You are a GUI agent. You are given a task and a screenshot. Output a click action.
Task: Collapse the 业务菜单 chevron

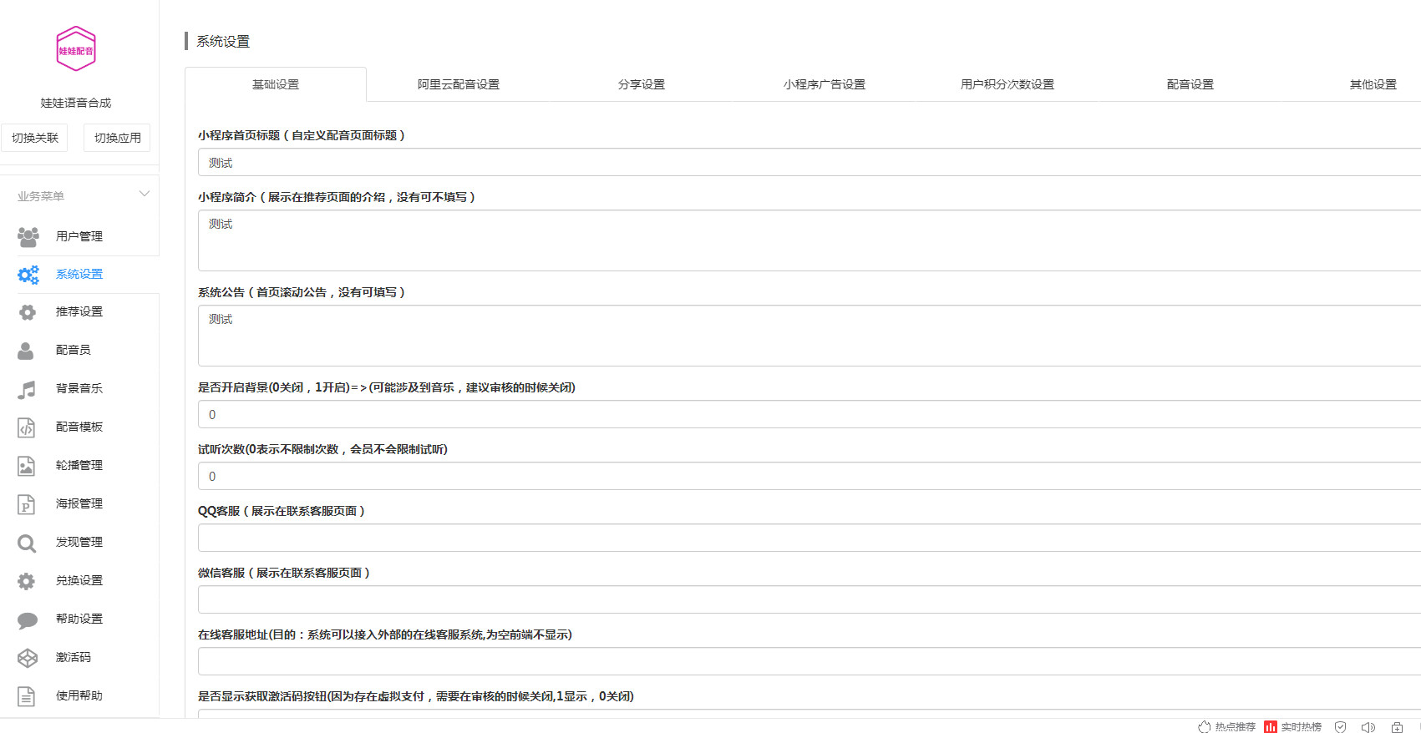point(144,195)
